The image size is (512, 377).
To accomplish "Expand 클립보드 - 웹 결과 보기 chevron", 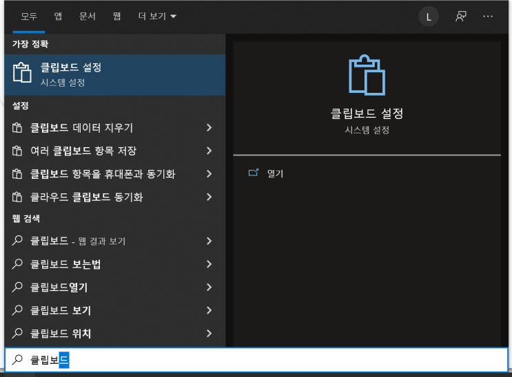I will [x=209, y=241].
